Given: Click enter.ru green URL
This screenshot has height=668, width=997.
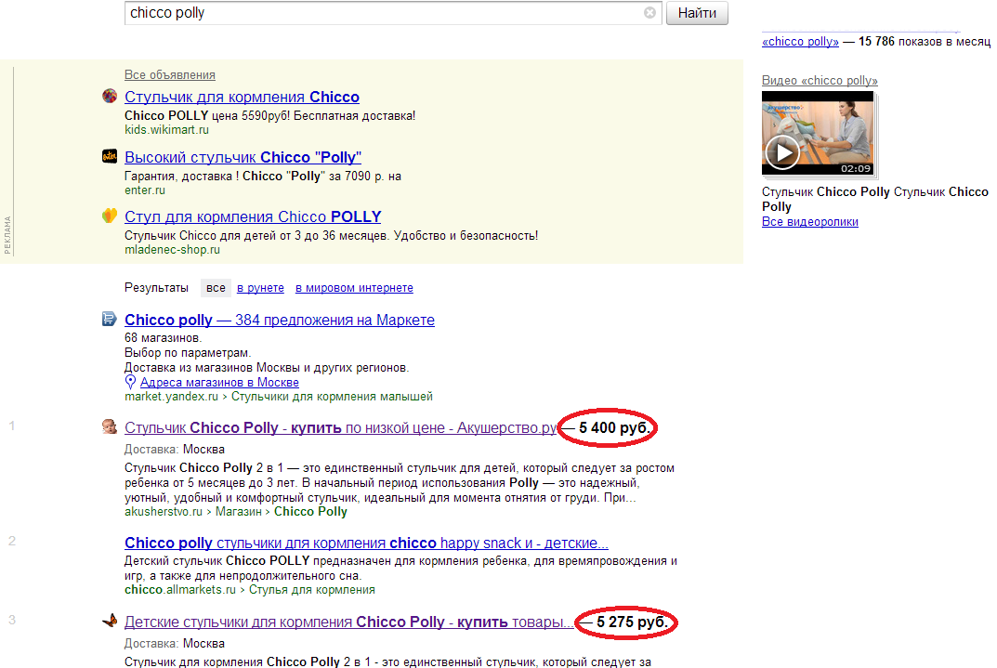Looking at the screenshot, I should pos(145,190).
